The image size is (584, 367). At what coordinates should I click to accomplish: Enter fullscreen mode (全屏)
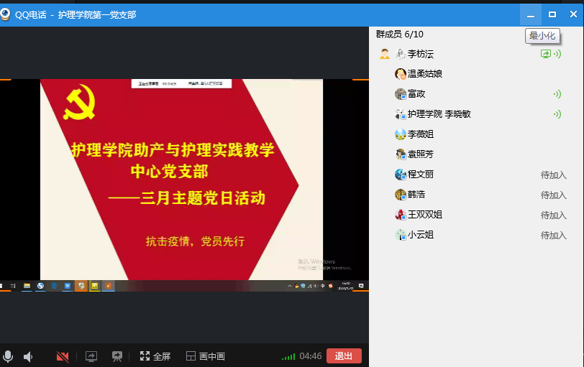pos(155,356)
